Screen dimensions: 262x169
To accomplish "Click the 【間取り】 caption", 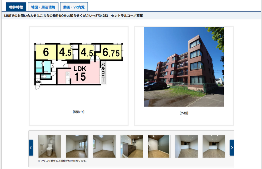I will click(78, 112).
